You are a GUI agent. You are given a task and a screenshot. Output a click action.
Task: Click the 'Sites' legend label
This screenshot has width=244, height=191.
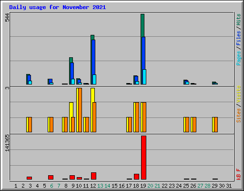point(238,116)
